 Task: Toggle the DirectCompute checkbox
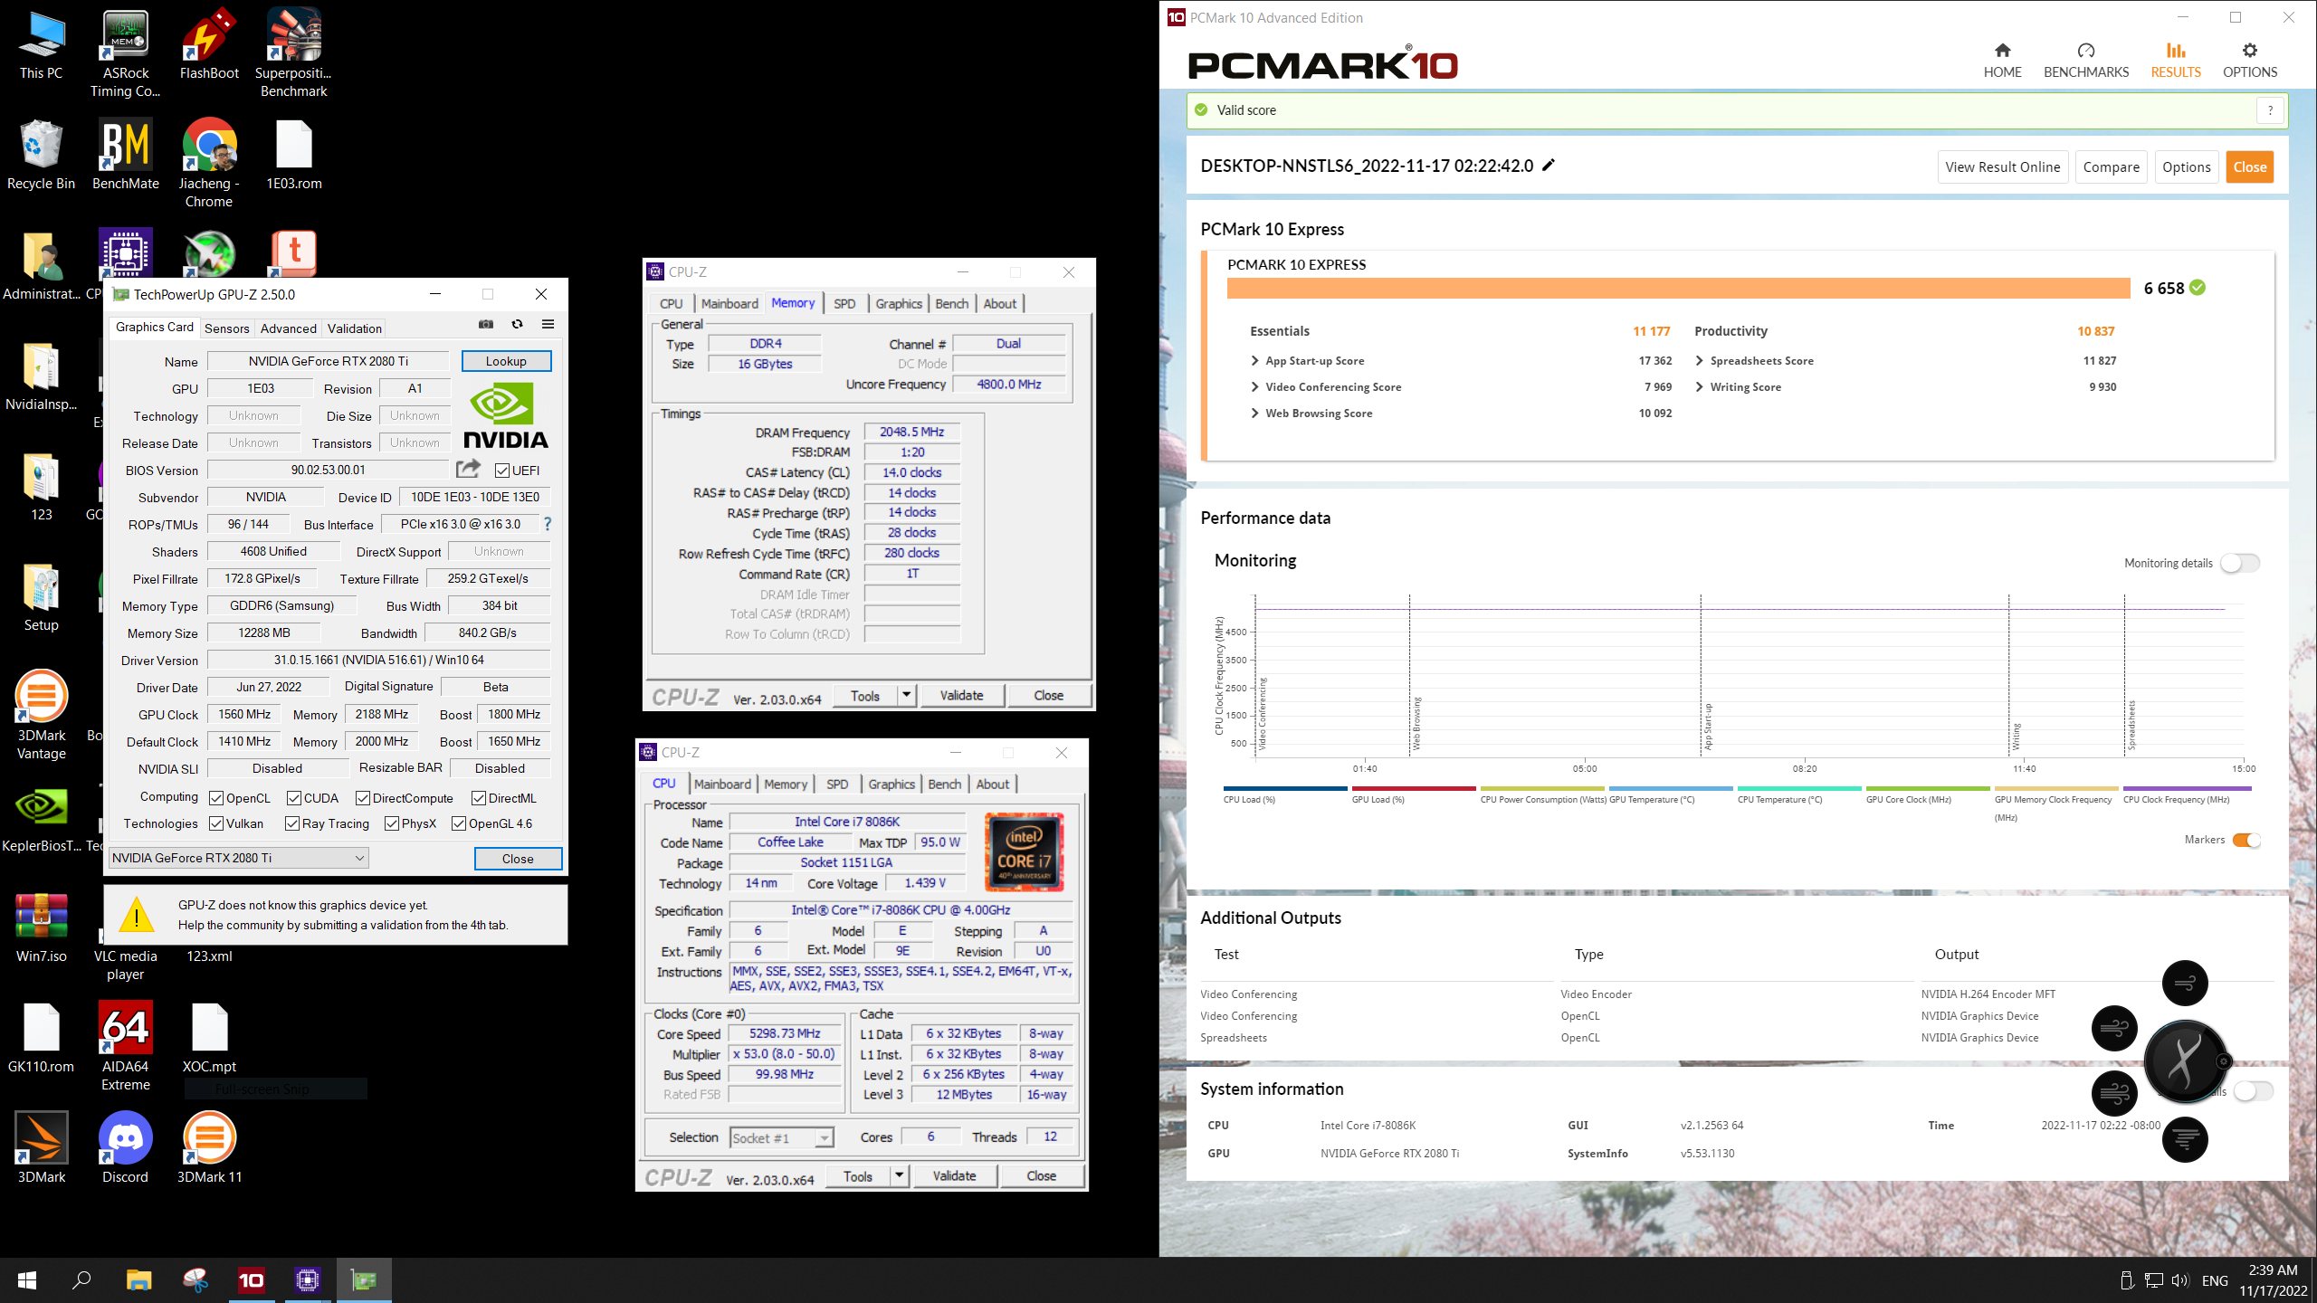363,798
